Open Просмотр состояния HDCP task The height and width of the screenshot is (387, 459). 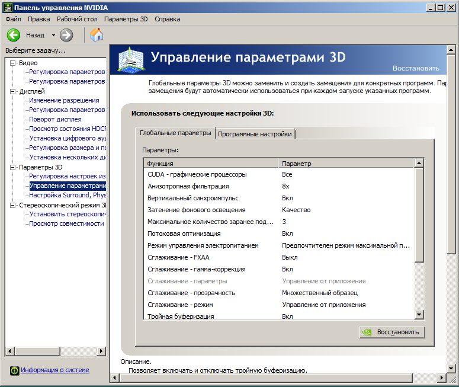68,129
